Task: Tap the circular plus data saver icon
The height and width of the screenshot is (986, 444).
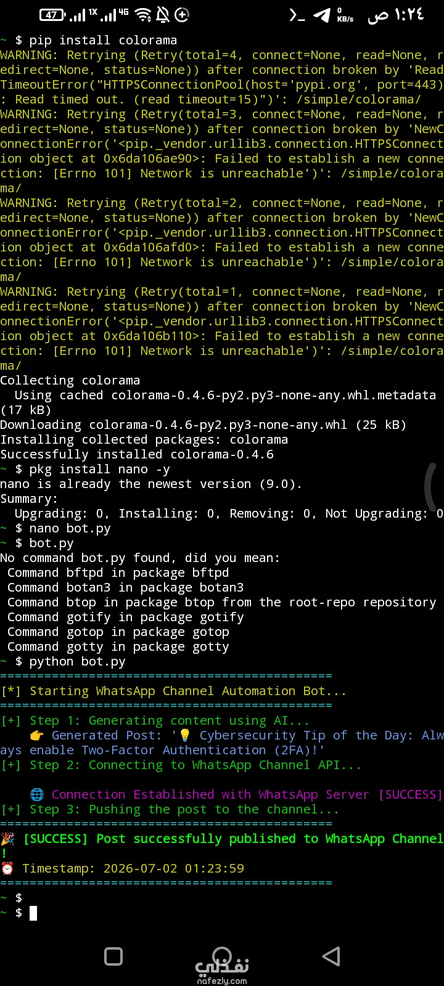Action: click(182, 15)
